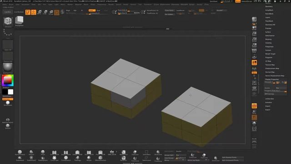Image resolution: width=291 pixels, height=164 pixels.
Task: Enable Zadd mode
Action: (92, 10)
